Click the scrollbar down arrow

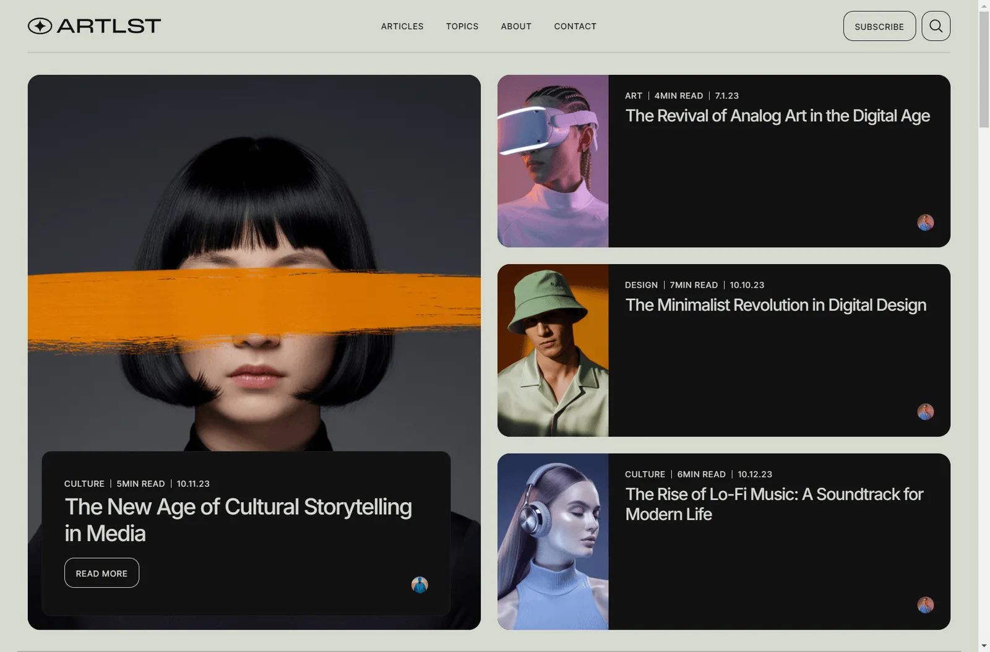coord(984,646)
